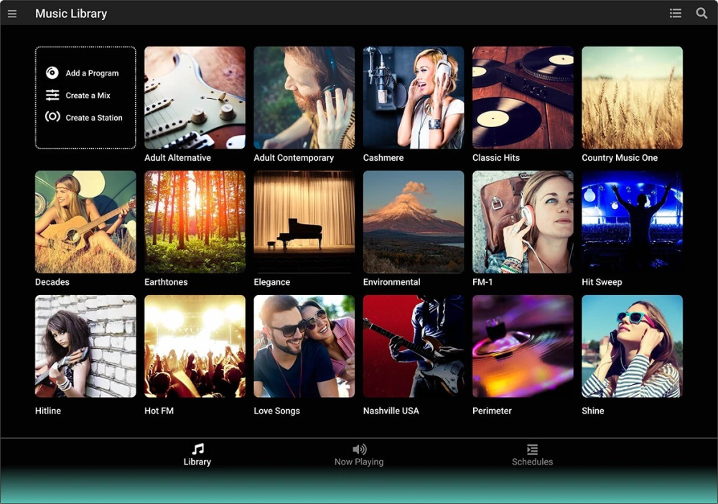Screen dimensions: 718x504
Task: Click the Now Playing speaker icon
Action: click(359, 449)
